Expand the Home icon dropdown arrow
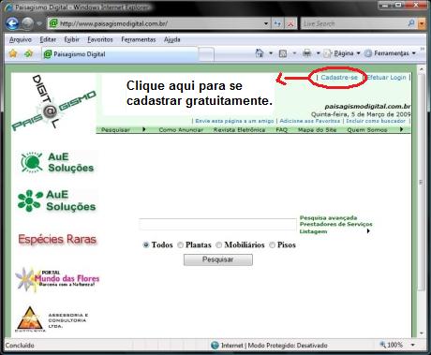The image size is (431, 355). tap(271, 53)
